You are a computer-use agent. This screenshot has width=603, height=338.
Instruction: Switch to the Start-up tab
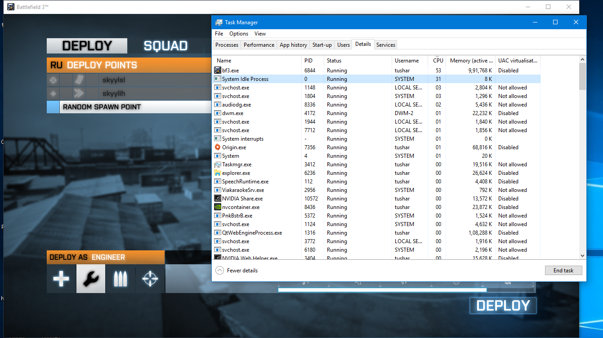pyautogui.click(x=322, y=45)
